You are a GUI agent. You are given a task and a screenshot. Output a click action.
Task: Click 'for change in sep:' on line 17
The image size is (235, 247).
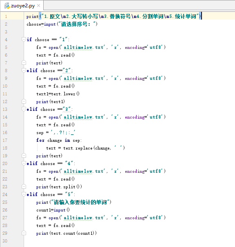(x=59, y=140)
